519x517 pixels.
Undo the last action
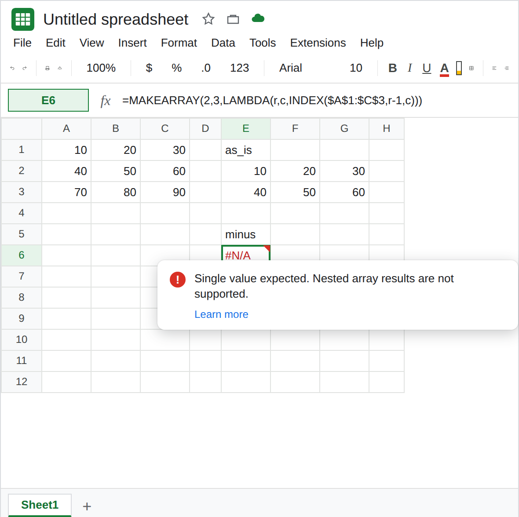click(12, 68)
